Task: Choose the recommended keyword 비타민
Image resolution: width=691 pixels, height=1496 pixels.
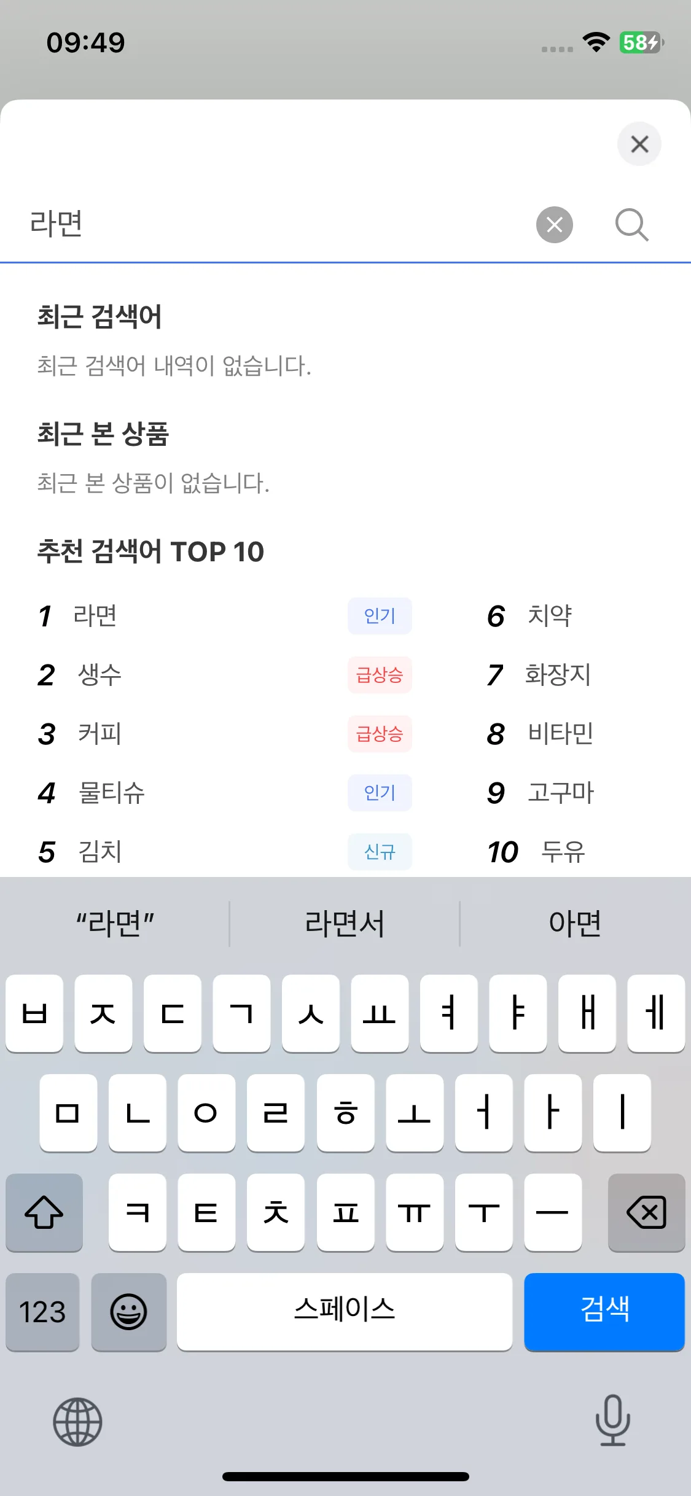Action: (x=560, y=734)
